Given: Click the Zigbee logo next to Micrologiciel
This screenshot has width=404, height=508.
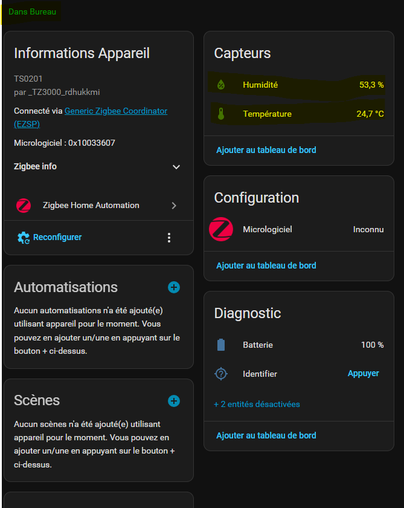Looking at the screenshot, I should click(x=221, y=230).
